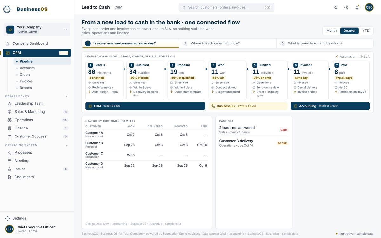Click the FS BusinessOS logo
This screenshot has height=238, width=381.
click(x=26, y=9)
